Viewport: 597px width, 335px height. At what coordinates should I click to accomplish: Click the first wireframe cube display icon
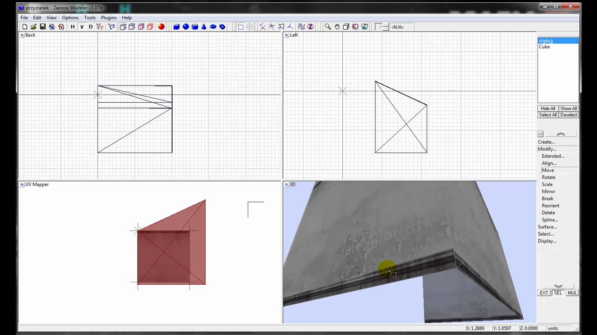click(x=123, y=27)
